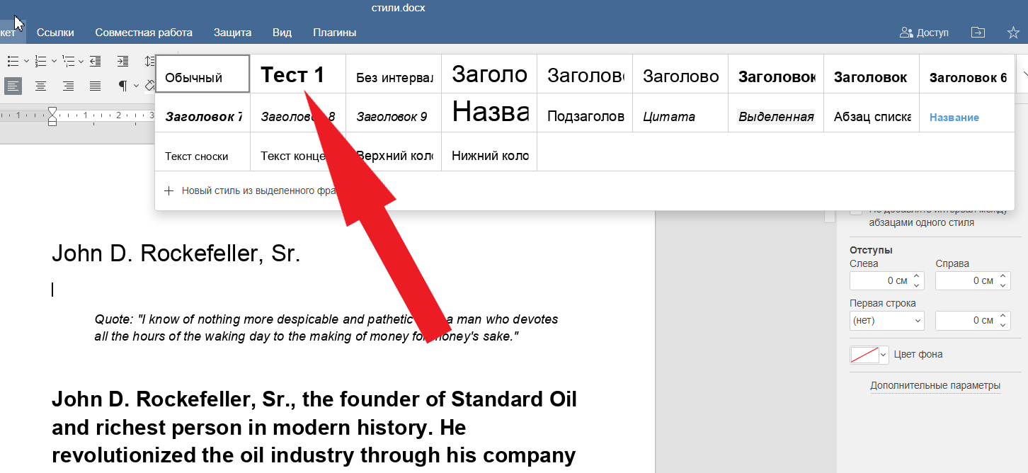The image size is (1028, 473).
Task: Open the numbering style dropdown arrow
Action: tap(54, 61)
